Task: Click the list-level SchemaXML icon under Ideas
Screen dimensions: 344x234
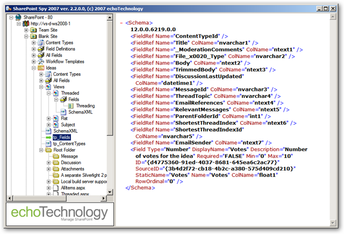Action: click(x=48, y=131)
